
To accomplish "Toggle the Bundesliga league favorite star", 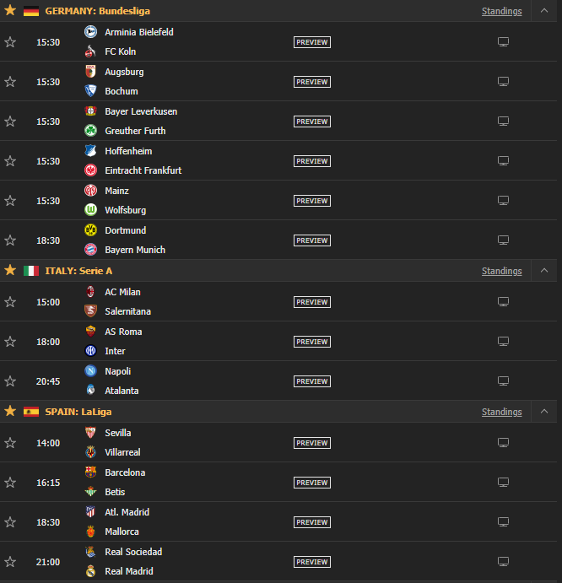I will coord(10,11).
